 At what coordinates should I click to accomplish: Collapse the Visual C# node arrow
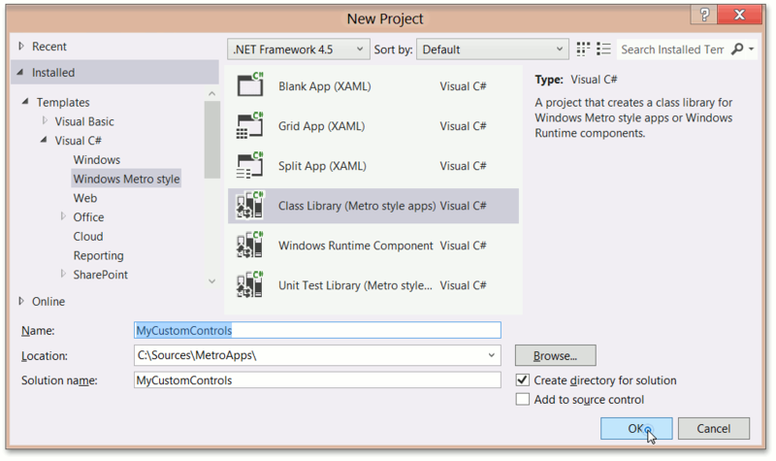pos(44,140)
